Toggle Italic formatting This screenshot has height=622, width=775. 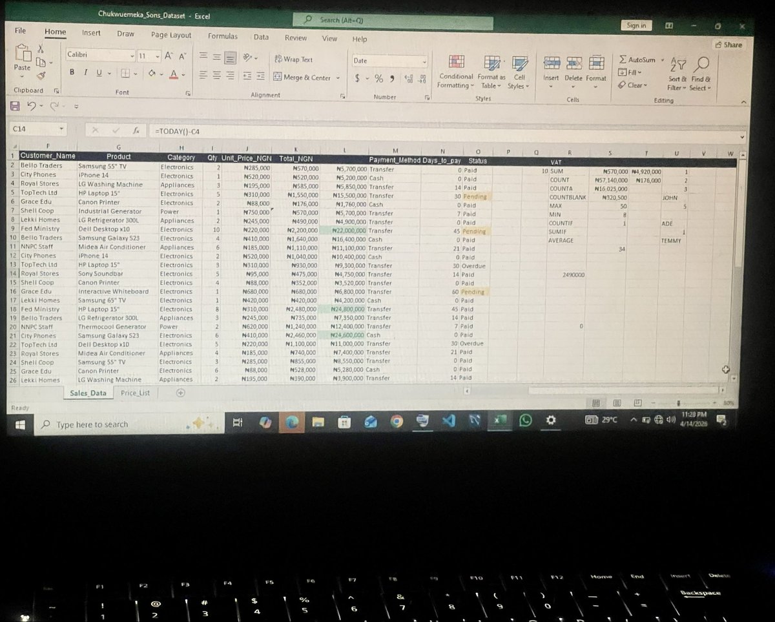click(x=86, y=72)
